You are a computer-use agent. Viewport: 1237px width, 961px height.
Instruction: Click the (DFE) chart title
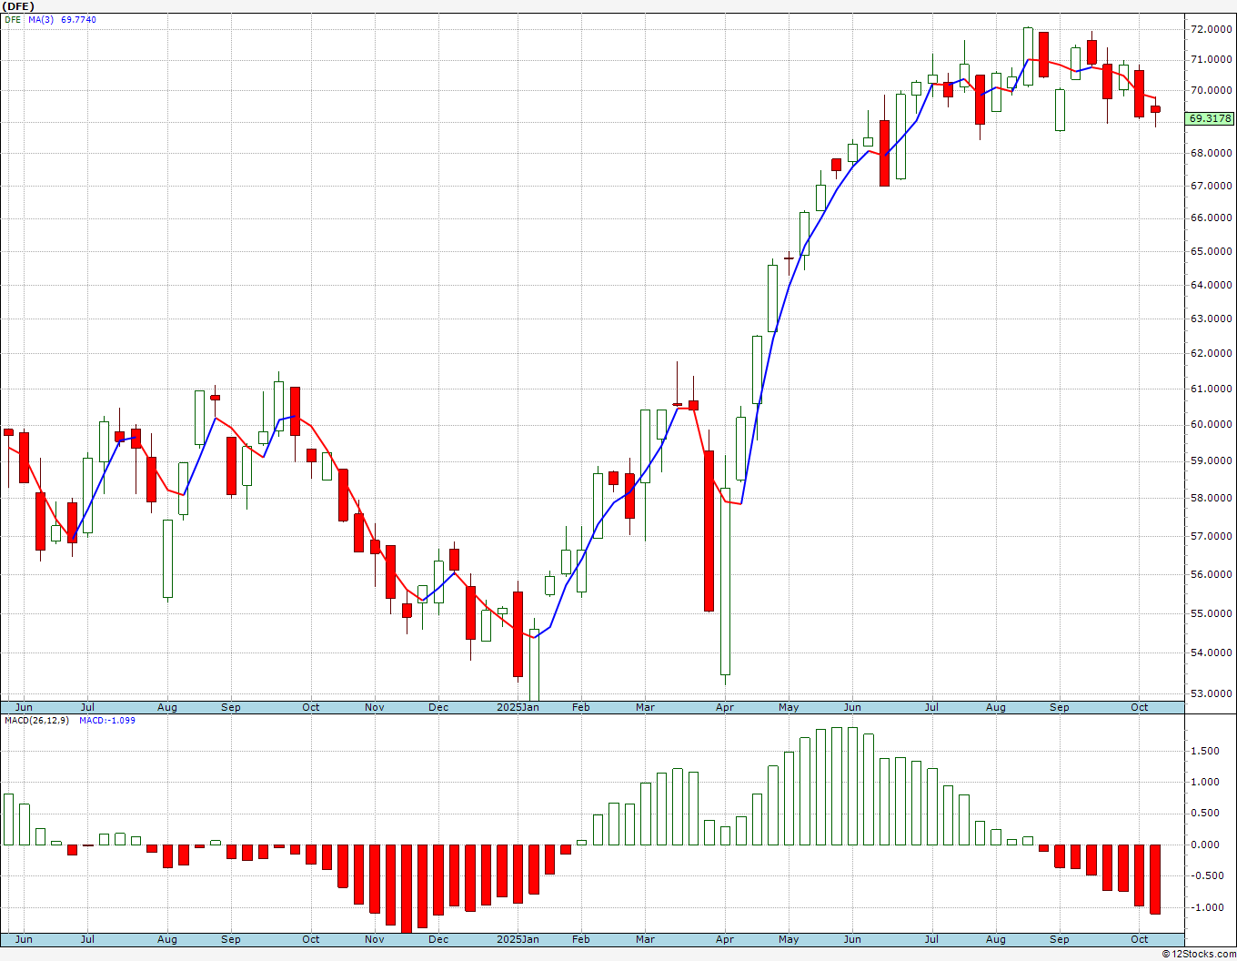coord(18,6)
